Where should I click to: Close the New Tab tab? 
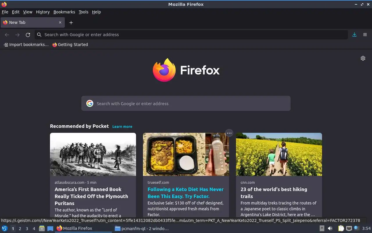click(x=60, y=22)
